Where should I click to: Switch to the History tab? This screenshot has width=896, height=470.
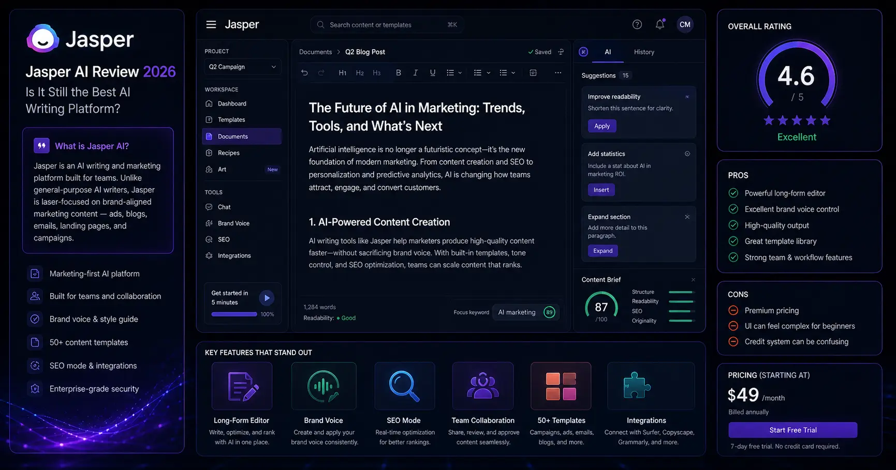click(644, 52)
